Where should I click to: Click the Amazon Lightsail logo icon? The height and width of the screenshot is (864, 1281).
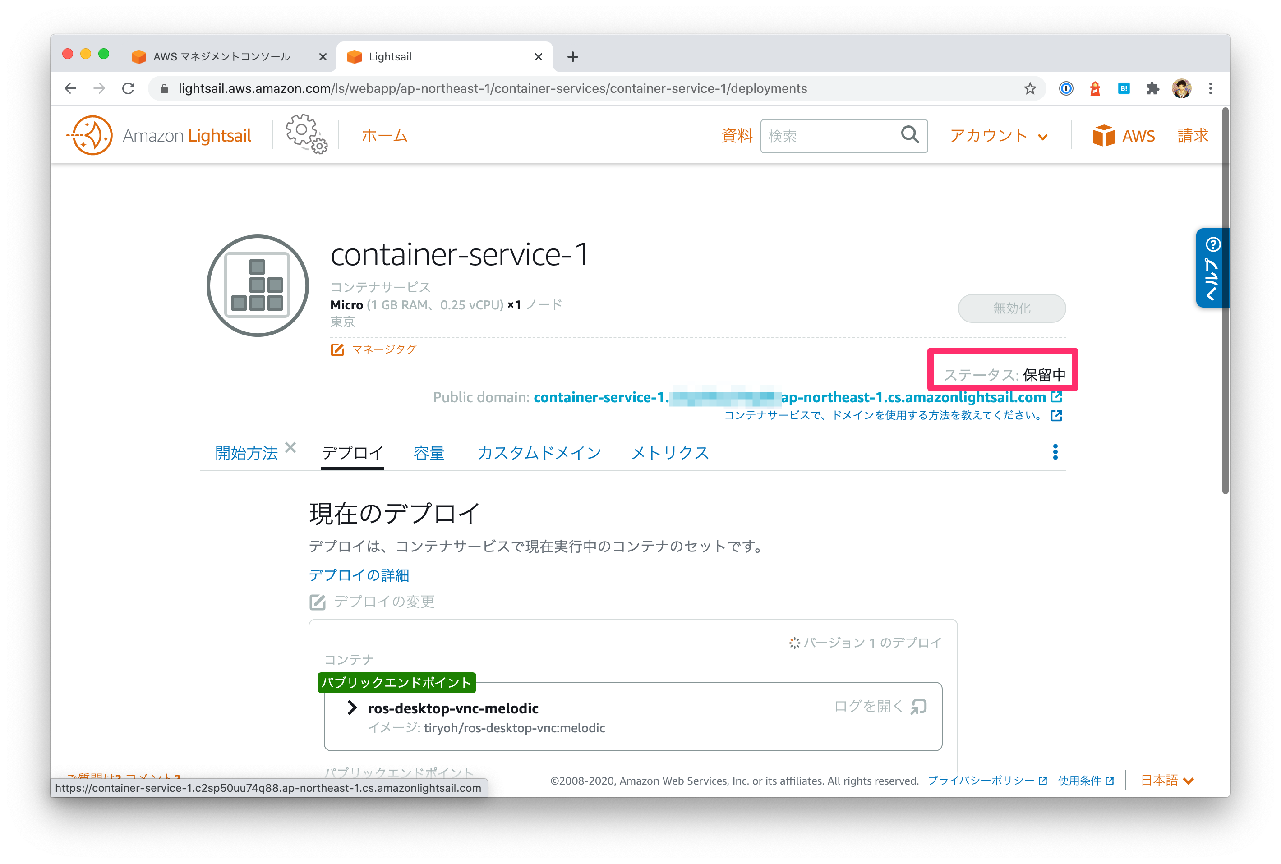point(90,135)
